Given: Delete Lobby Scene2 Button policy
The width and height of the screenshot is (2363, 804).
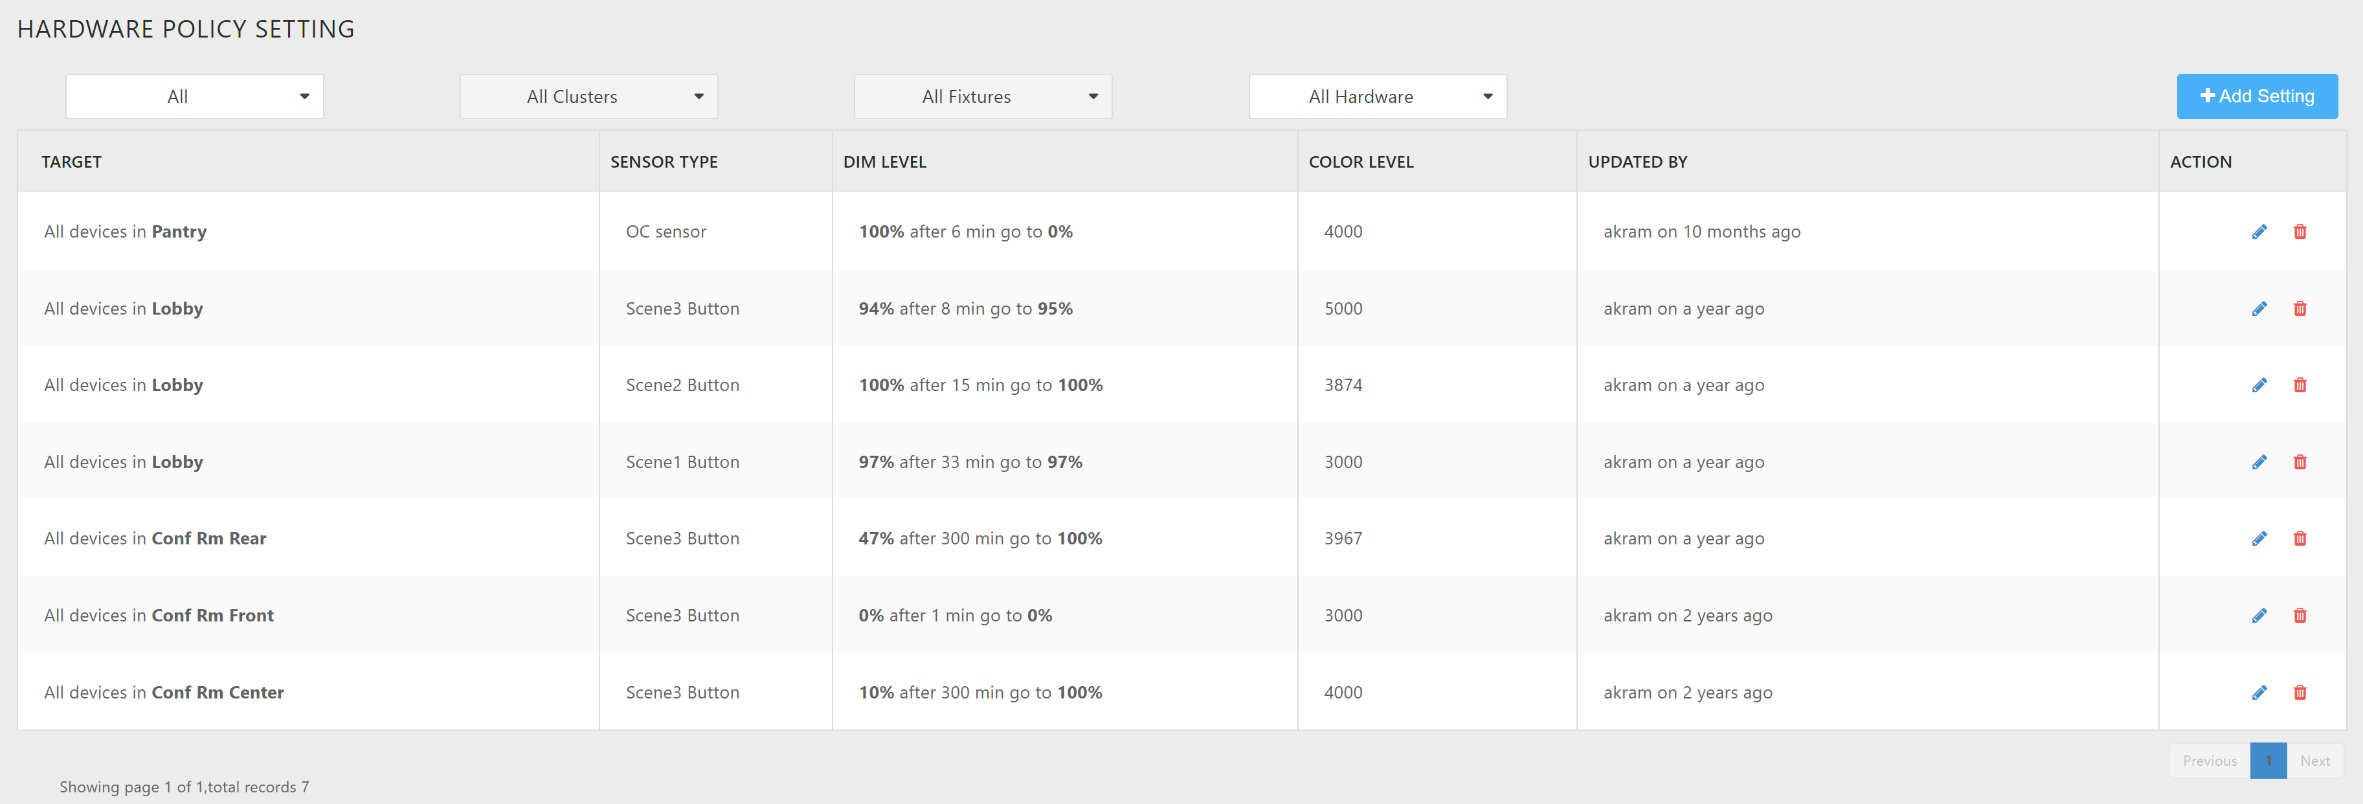Looking at the screenshot, I should pos(2299,385).
